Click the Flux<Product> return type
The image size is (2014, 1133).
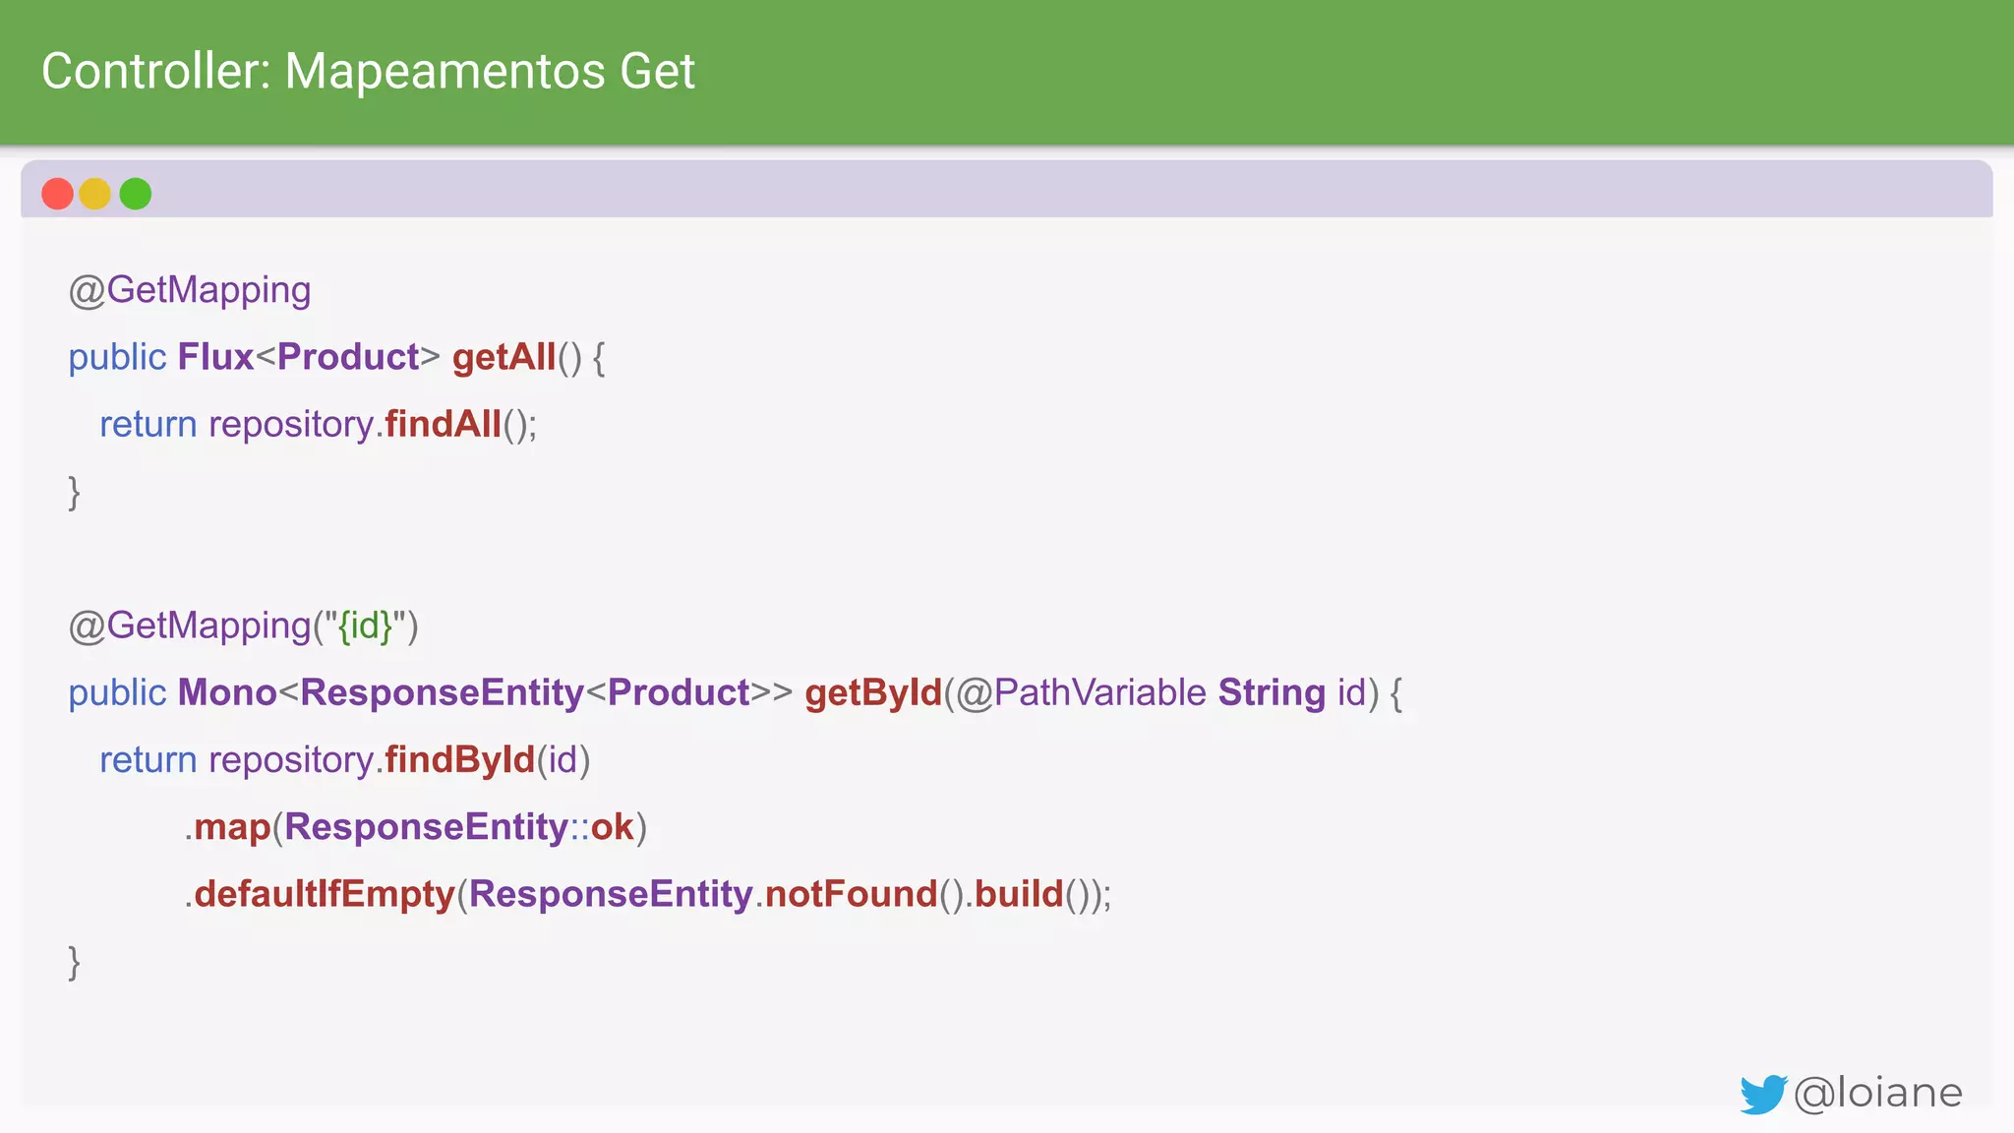click(x=309, y=357)
